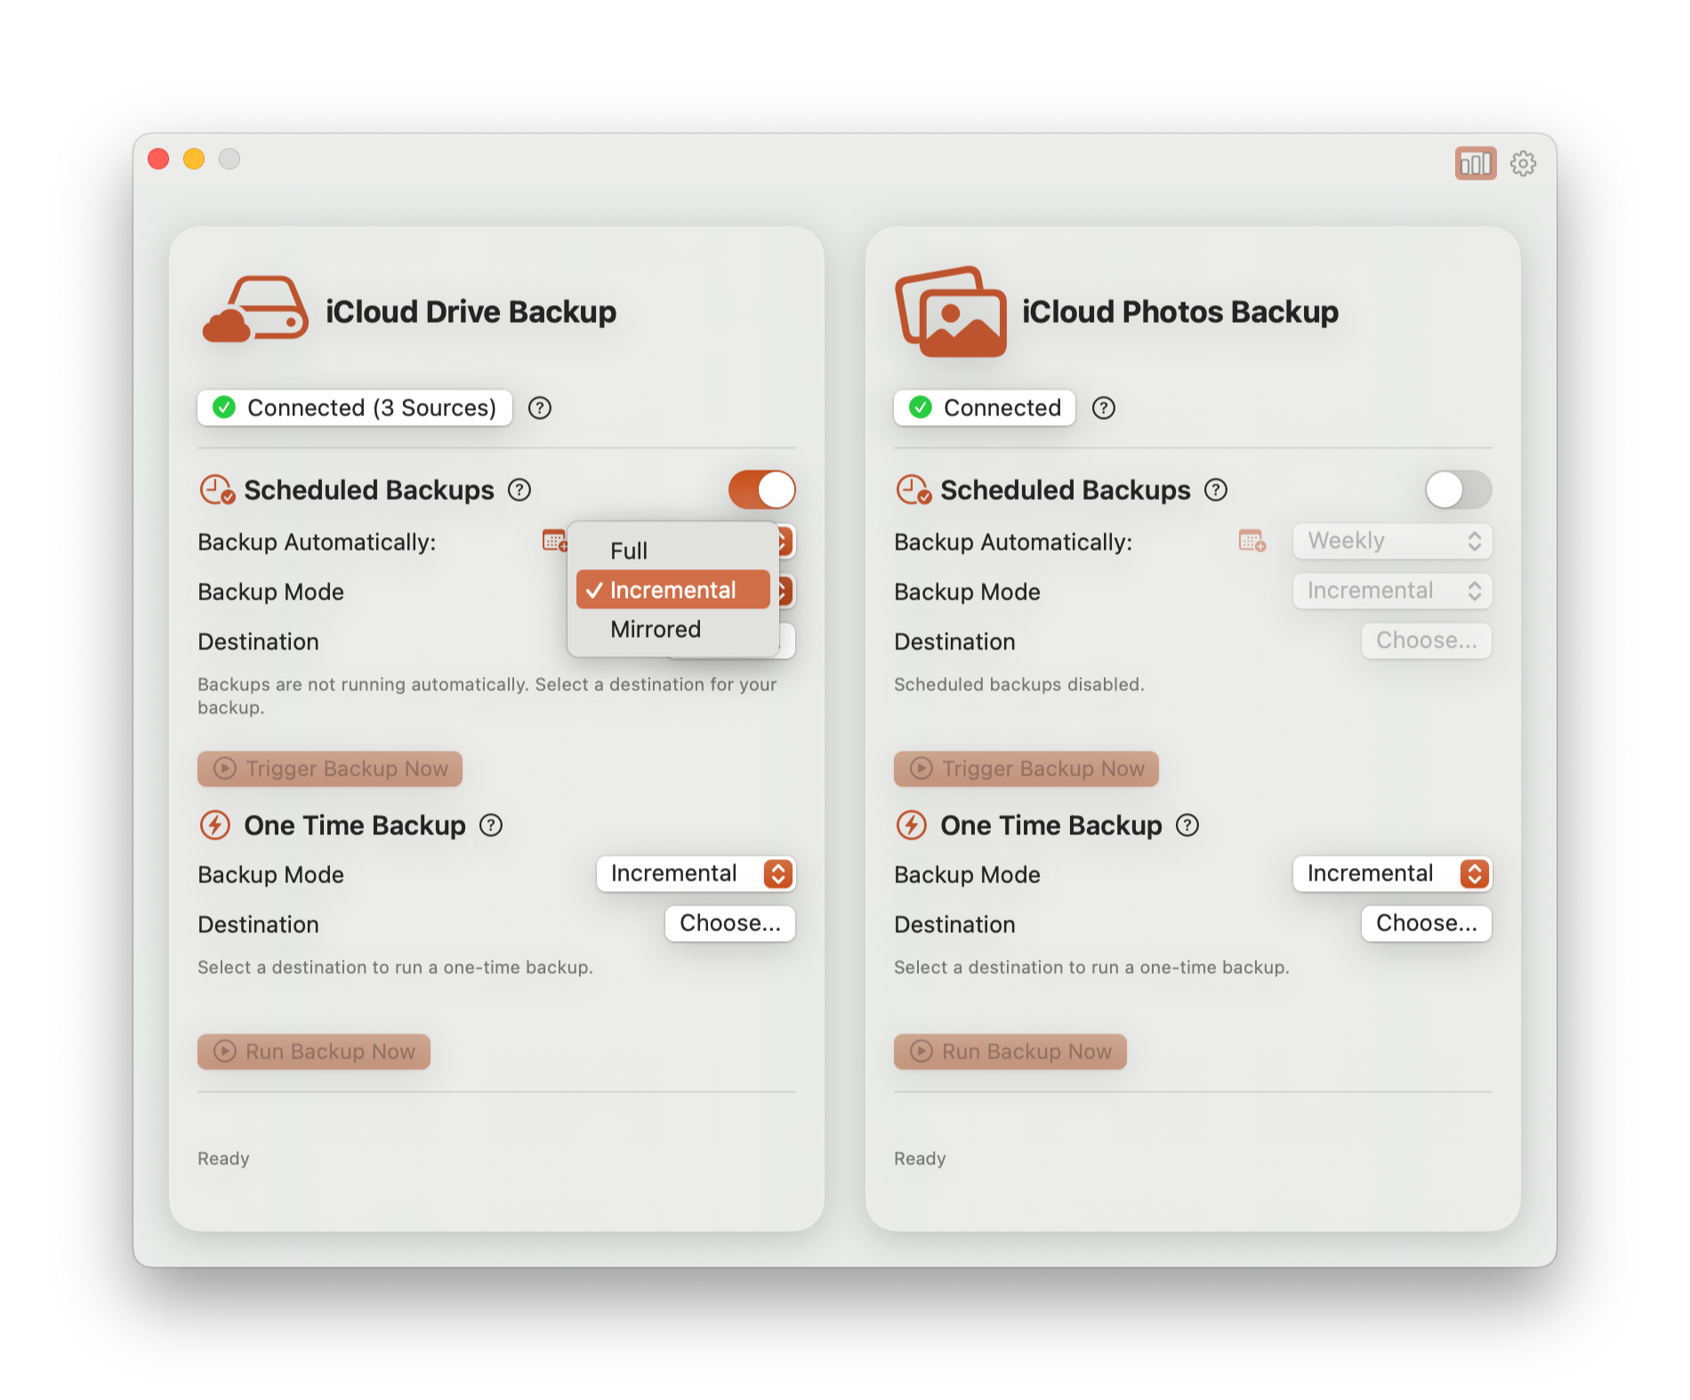
Task: Open the statistics chart view icon
Action: (x=1475, y=164)
